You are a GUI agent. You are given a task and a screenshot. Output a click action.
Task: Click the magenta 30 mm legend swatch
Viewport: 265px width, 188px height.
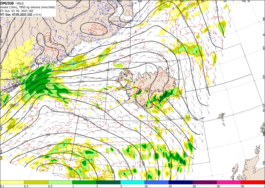coord(229,182)
